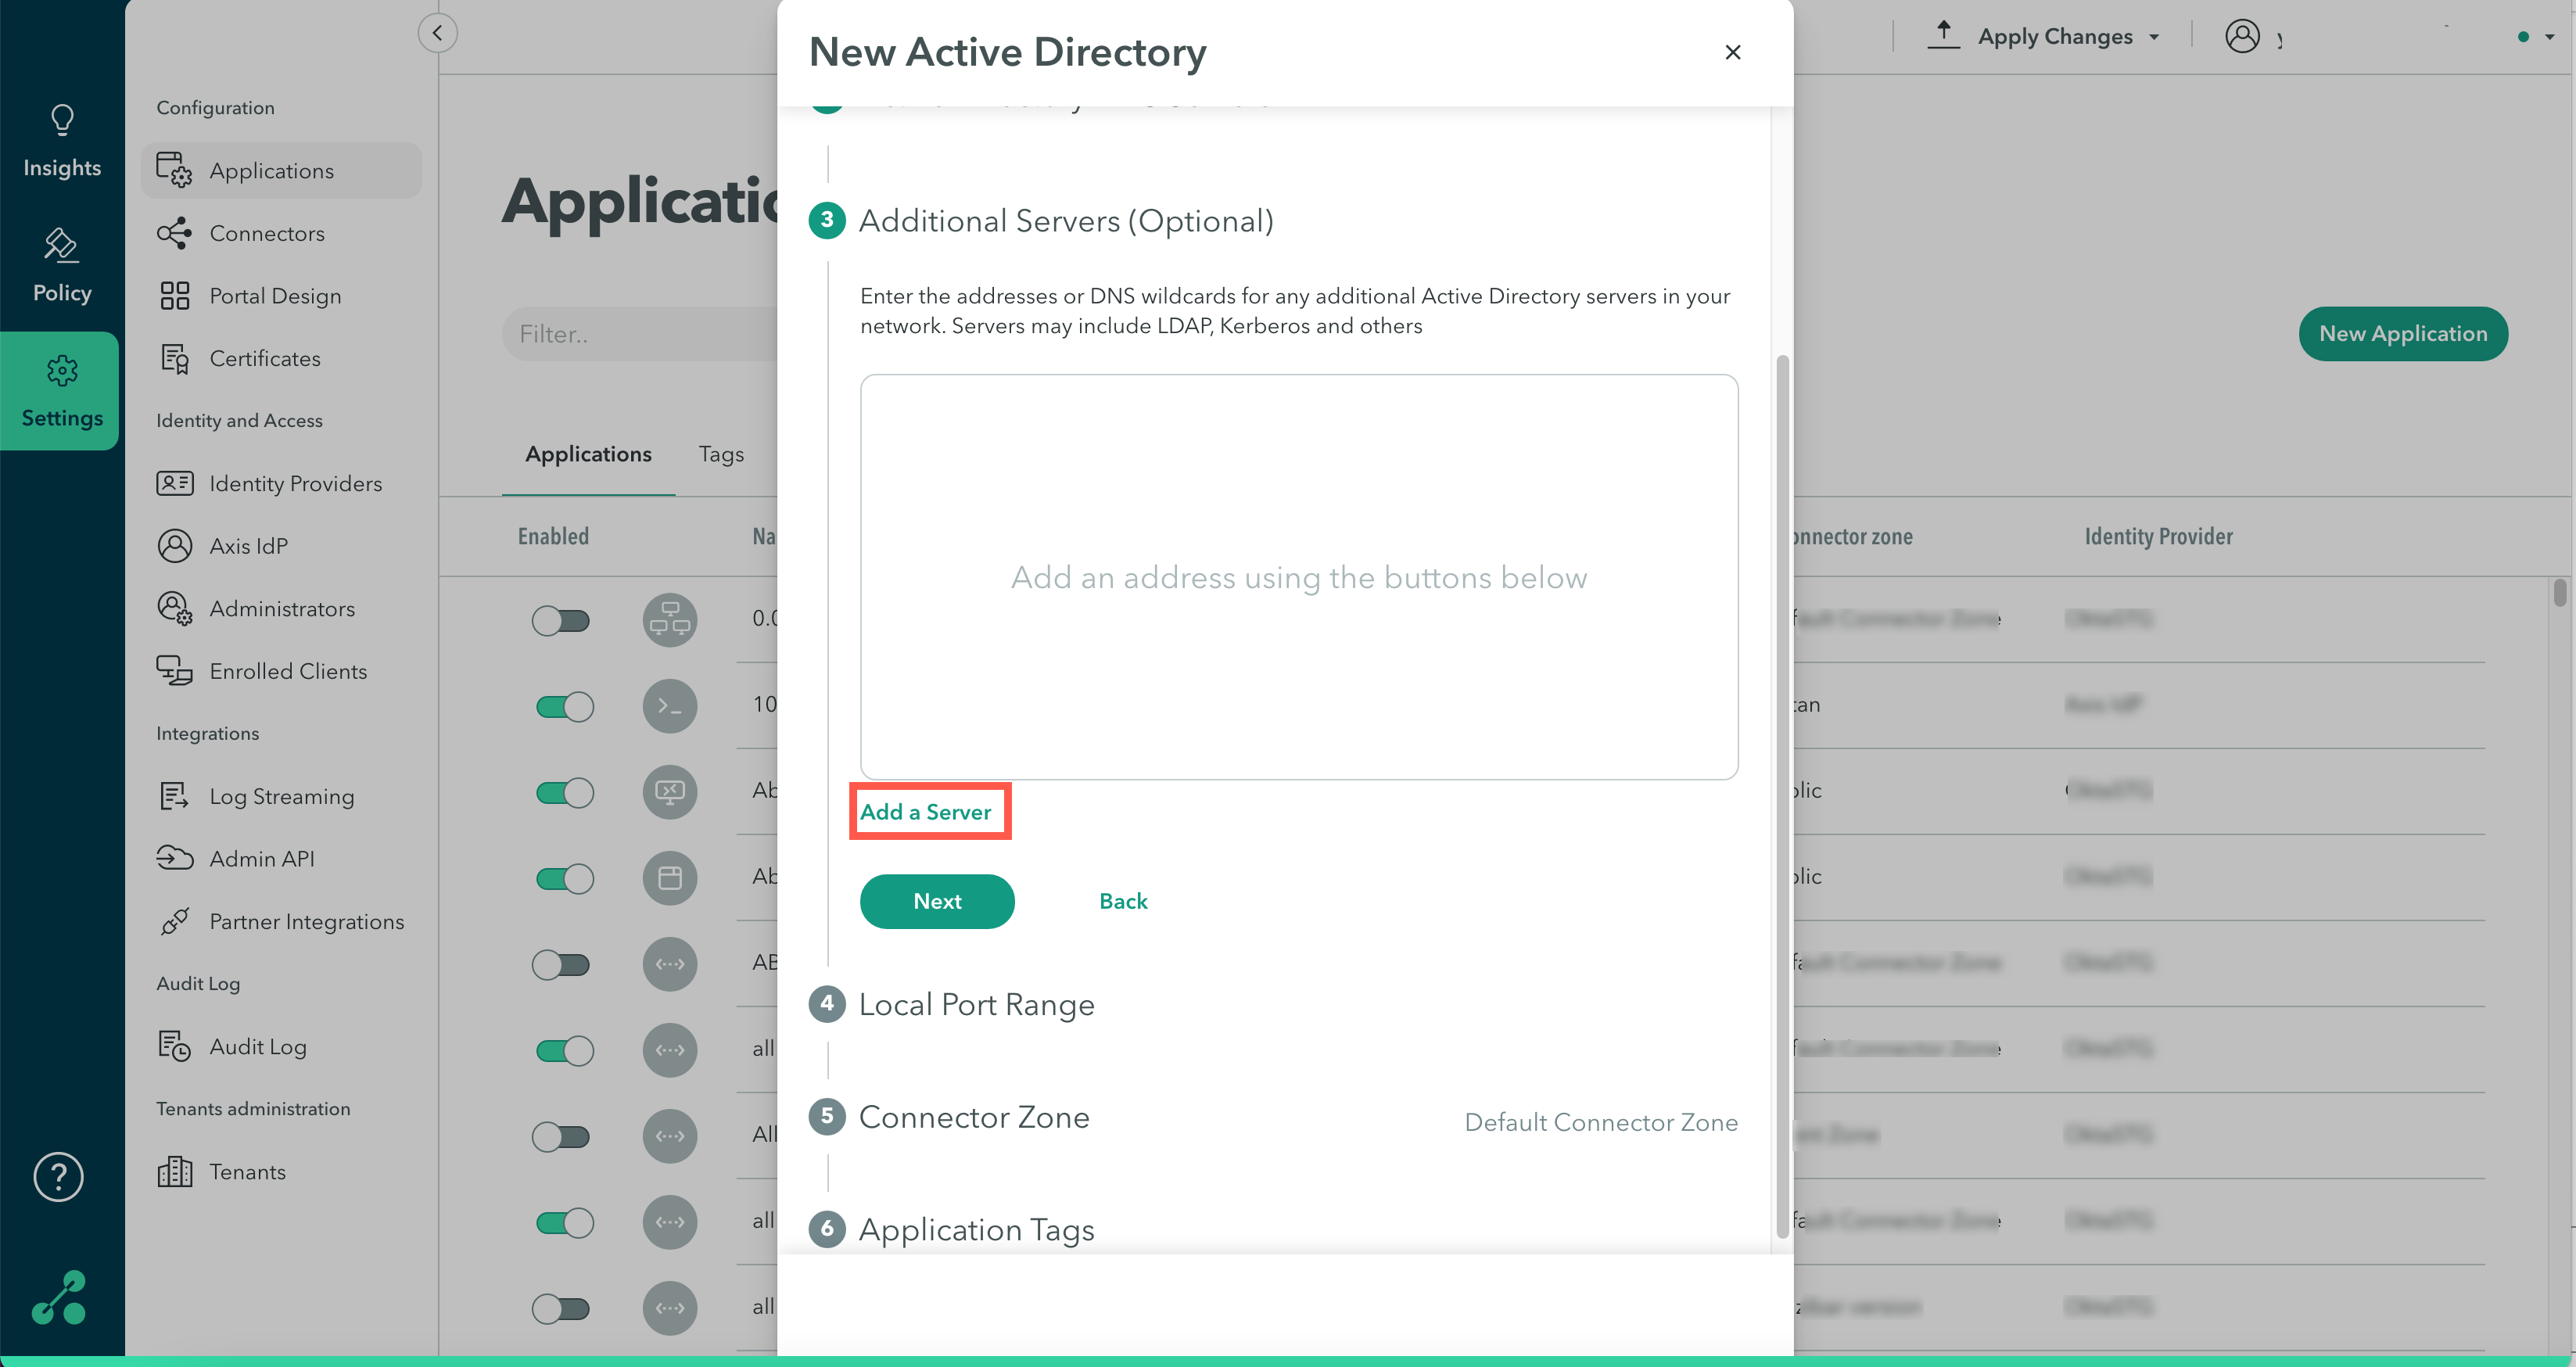This screenshot has width=2576, height=1367.
Task: Switch to the Tags tab
Action: [x=721, y=455]
